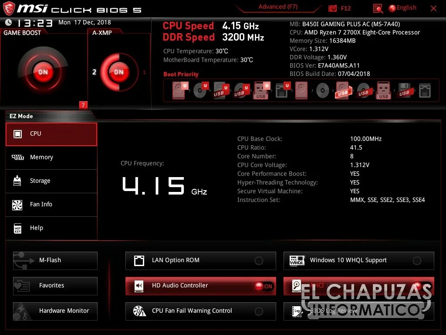Turn off HD Audio Controller switch
Screen dimensions: 446x335
[264, 286]
